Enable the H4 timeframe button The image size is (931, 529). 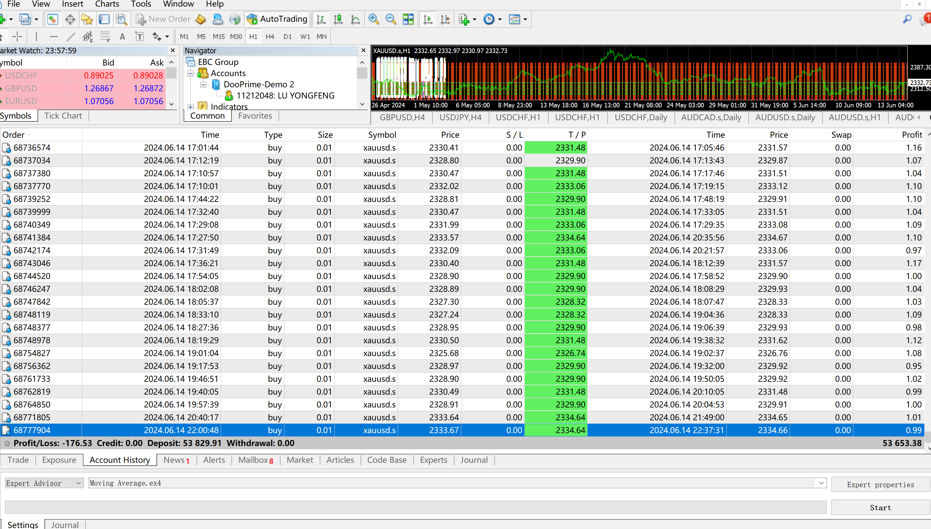coord(269,36)
